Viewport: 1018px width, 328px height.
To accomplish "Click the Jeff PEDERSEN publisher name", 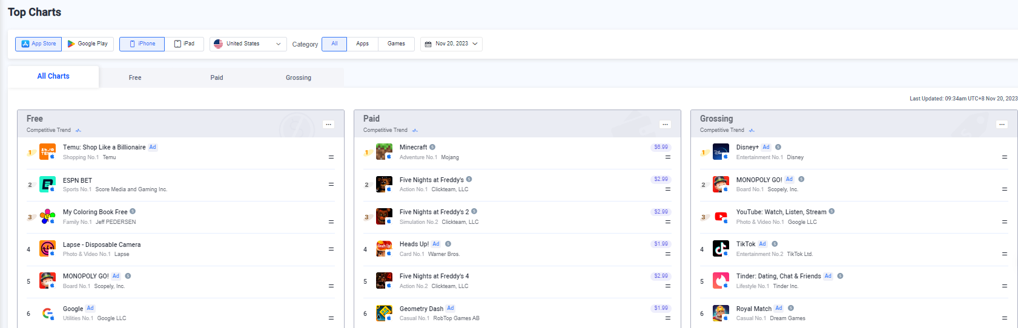I will coord(116,222).
